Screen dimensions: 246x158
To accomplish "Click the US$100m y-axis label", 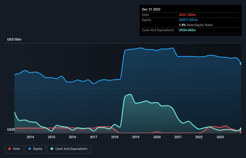I will coord(14,39).
